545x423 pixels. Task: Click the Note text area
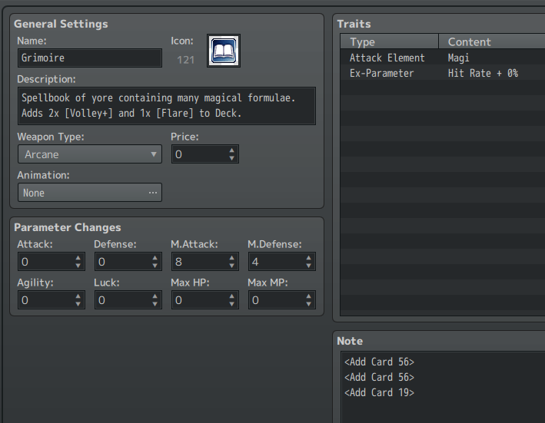(444, 387)
